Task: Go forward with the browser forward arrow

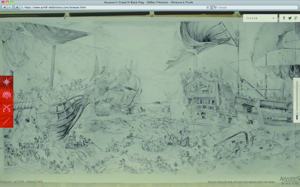Action: tap(10, 7)
